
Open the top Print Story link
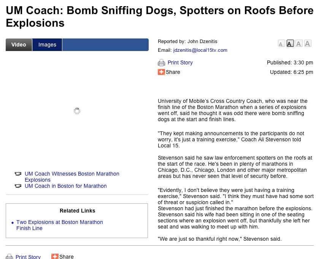tap(180, 62)
